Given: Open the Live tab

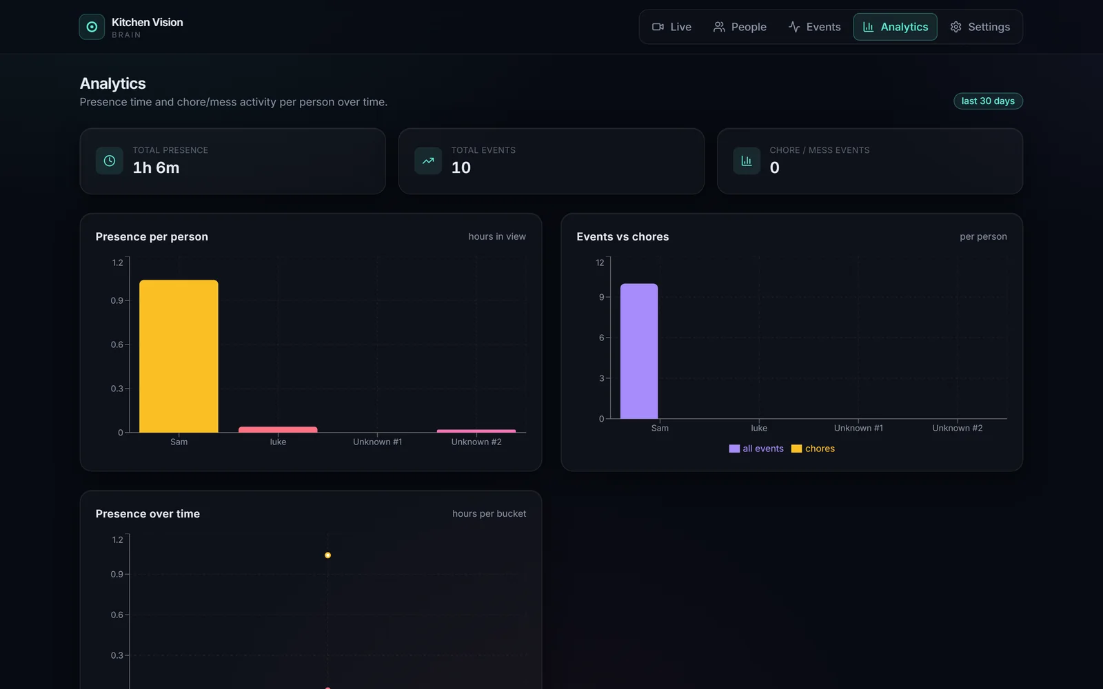Looking at the screenshot, I should 672,27.
